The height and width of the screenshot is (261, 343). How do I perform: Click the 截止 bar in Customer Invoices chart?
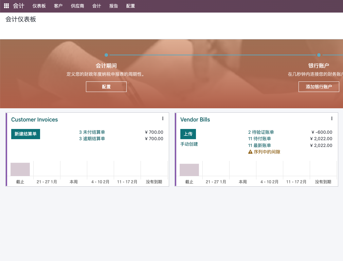[20, 169]
